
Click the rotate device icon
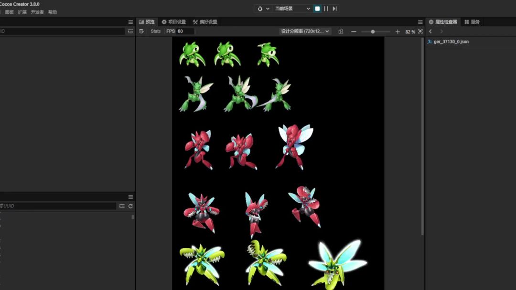[341, 31]
